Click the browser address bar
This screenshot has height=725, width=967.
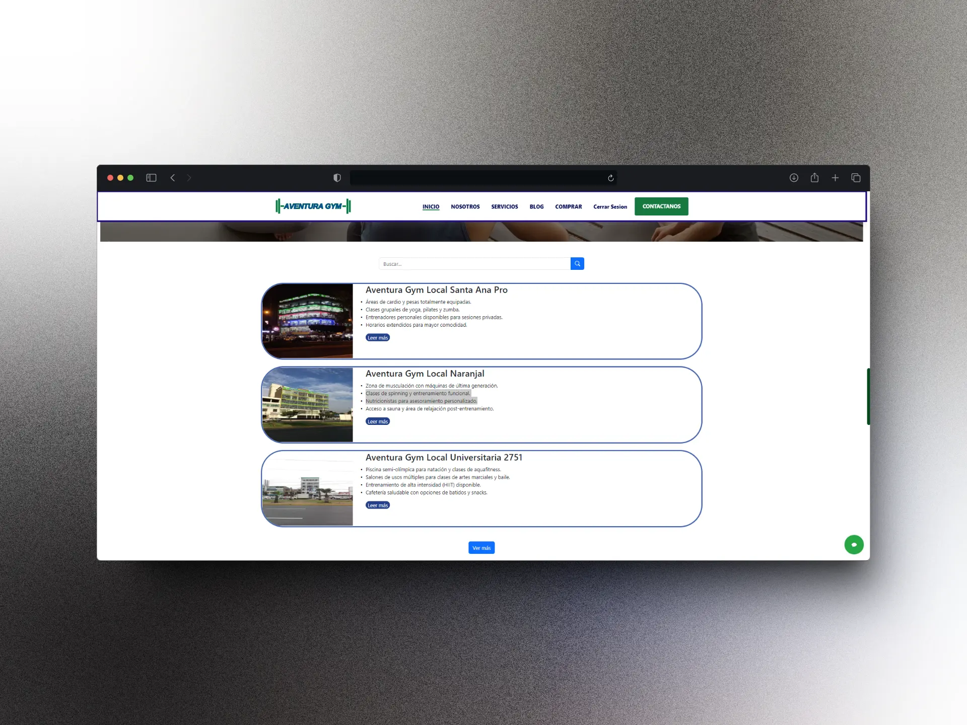(x=483, y=178)
